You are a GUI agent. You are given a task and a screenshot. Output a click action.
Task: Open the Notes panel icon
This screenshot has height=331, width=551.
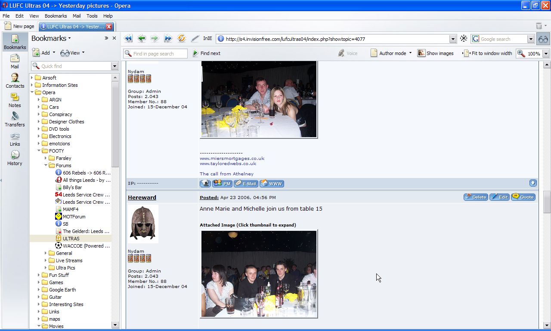(x=15, y=100)
